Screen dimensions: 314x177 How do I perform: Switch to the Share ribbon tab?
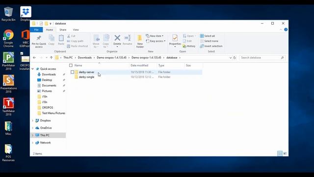coord(63,29)
